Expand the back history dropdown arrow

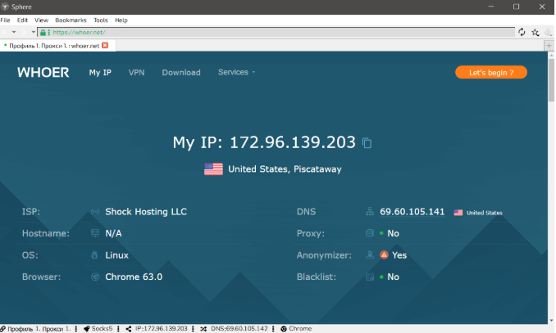point(14,32)
